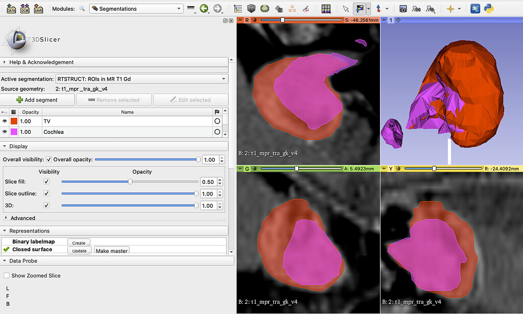Click the Add segment button
The image size is (523, 314).
(x=38, y=100)
